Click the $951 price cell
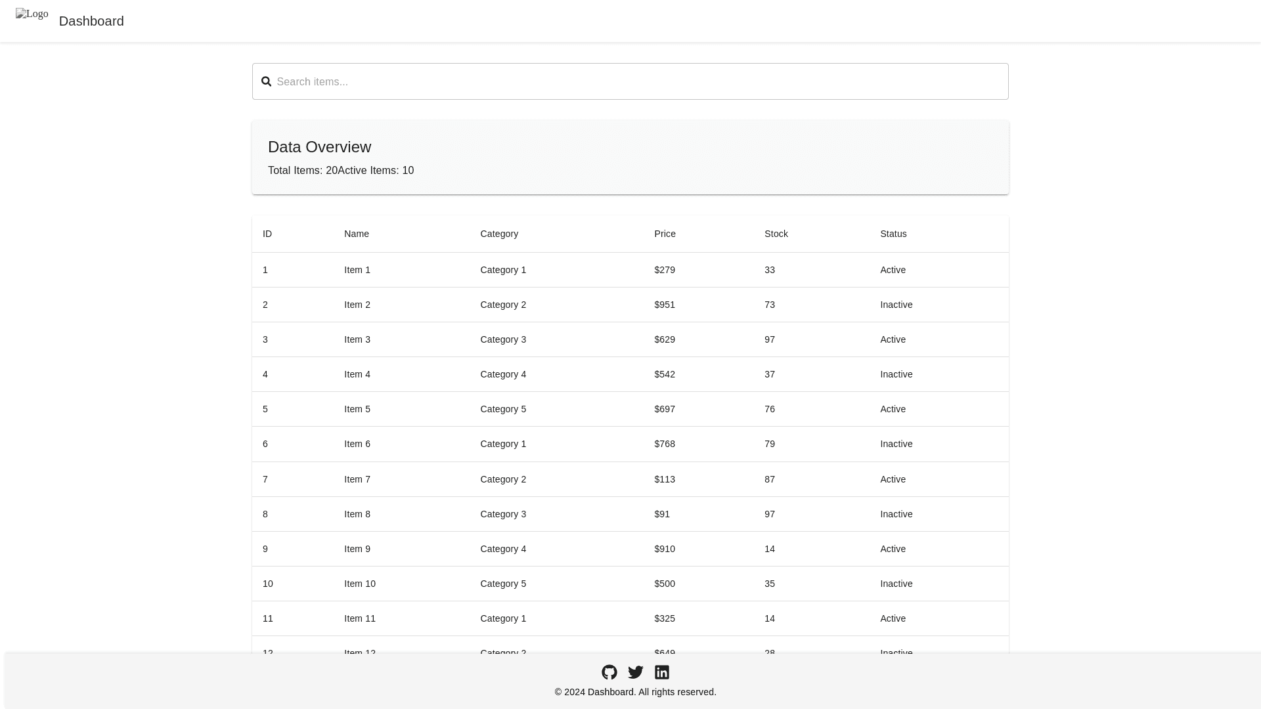 pos(665,305)
